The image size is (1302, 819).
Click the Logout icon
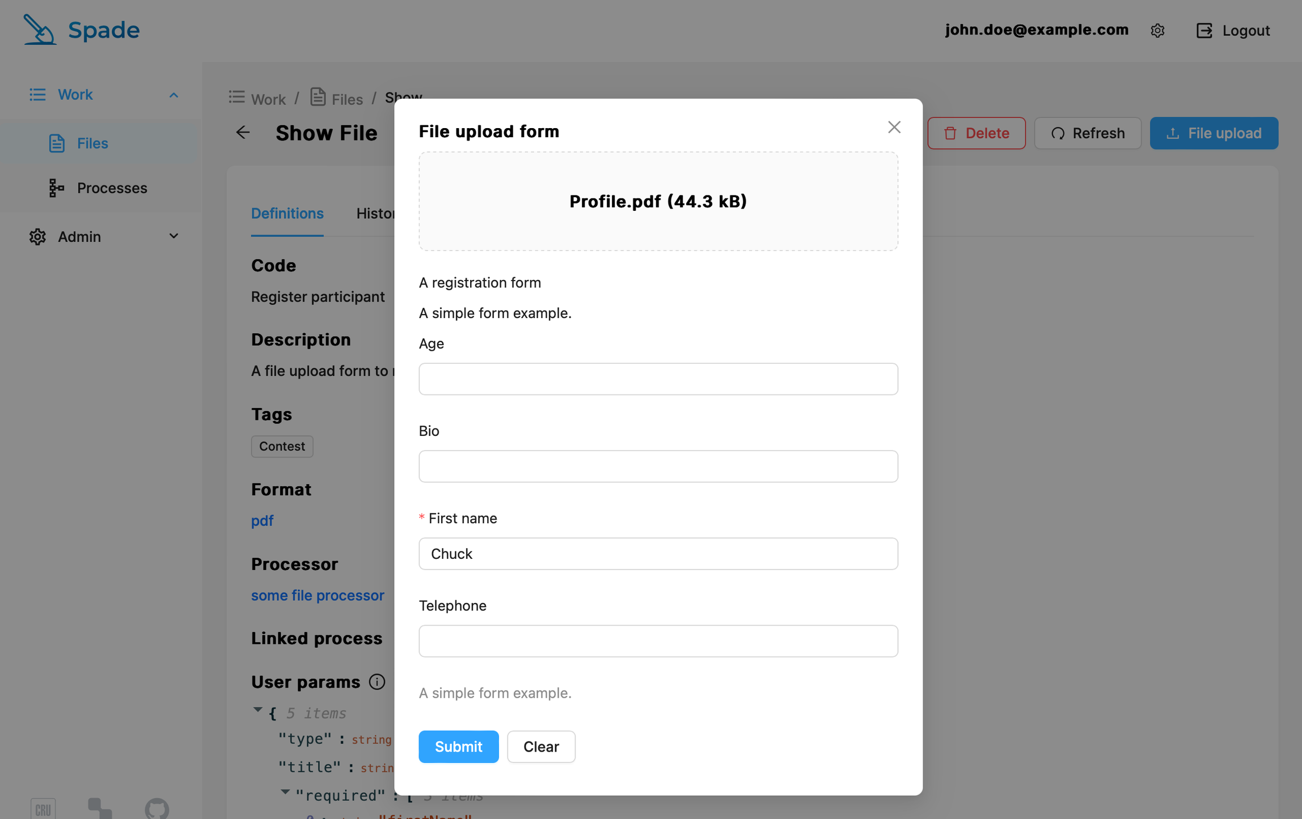coord(1204,31)
